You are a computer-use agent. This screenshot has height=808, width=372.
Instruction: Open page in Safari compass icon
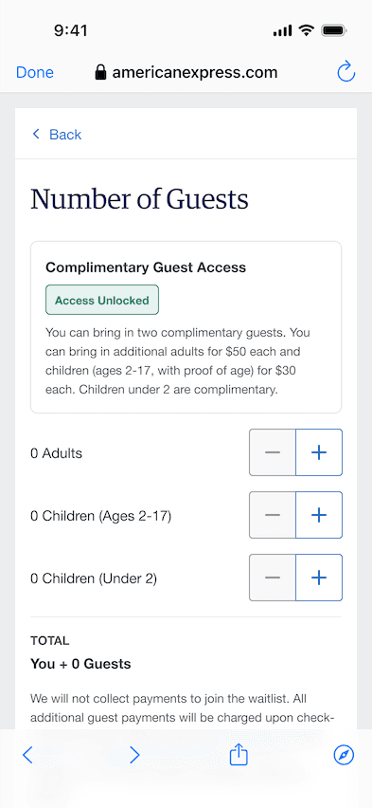tap(344, 756)
